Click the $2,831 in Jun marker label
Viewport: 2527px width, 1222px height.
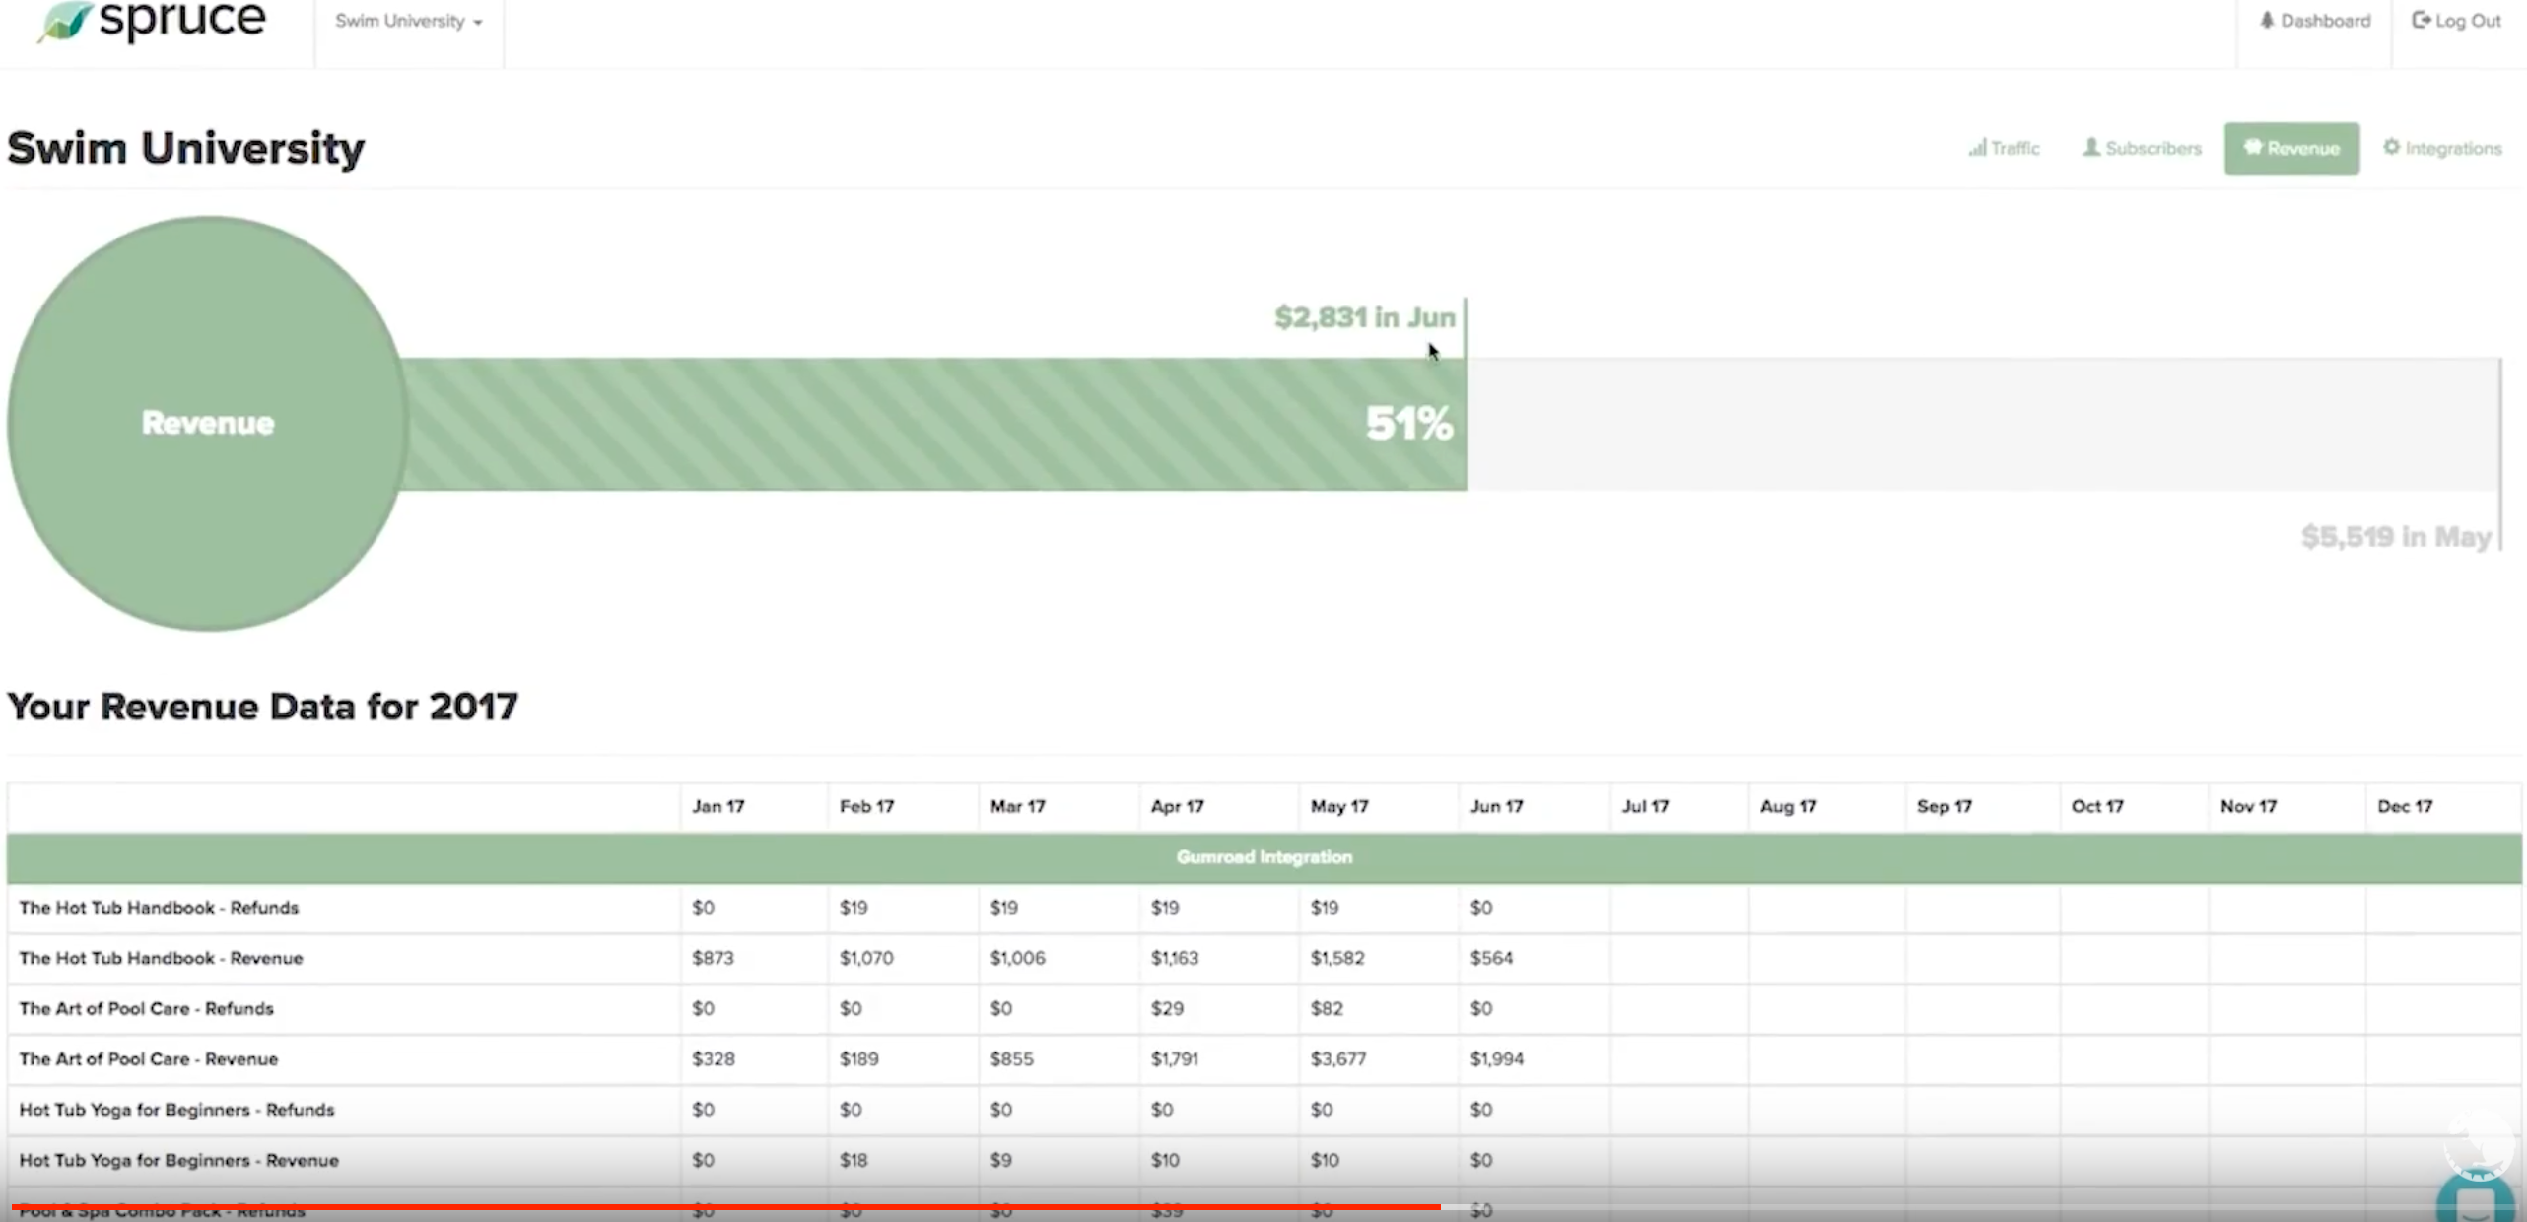[1364, 317]
